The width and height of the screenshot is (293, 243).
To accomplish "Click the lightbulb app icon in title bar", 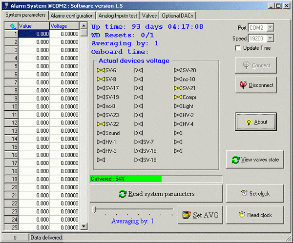I will click(6, 6).
